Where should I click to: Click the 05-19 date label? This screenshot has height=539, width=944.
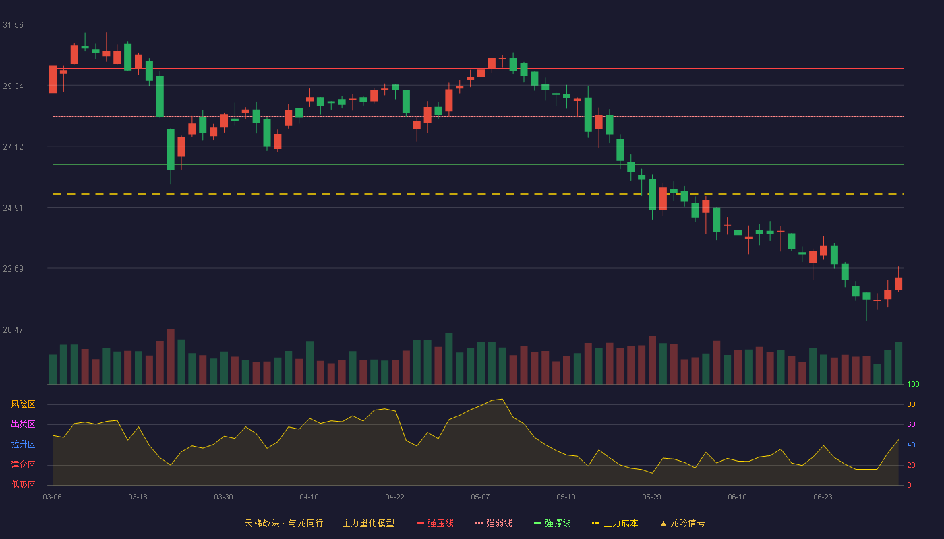566,497
